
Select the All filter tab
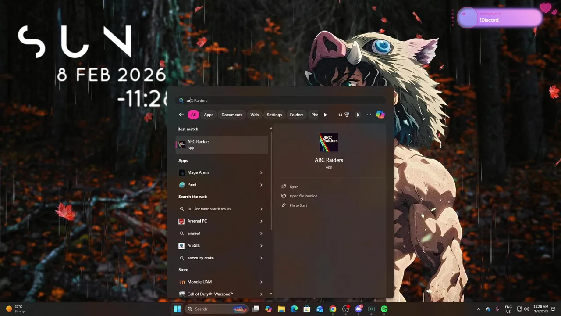click(193, 115)
